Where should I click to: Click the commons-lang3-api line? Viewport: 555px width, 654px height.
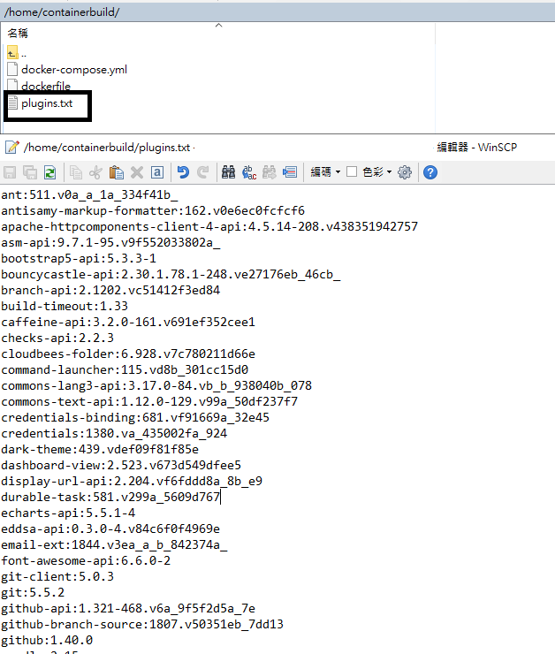pos(156,385)
